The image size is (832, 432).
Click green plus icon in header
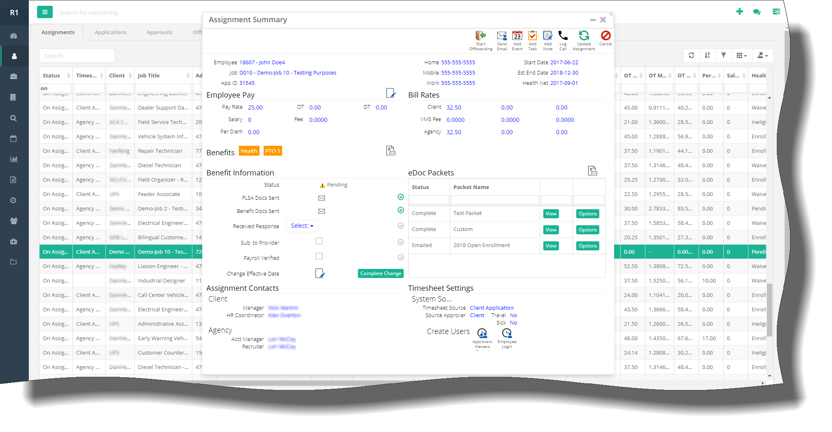click(x=739, y=12)
